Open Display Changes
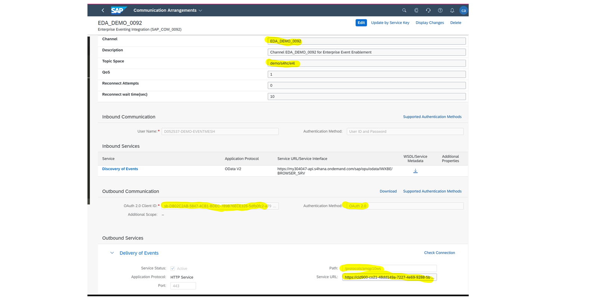 tap(429, 23)
